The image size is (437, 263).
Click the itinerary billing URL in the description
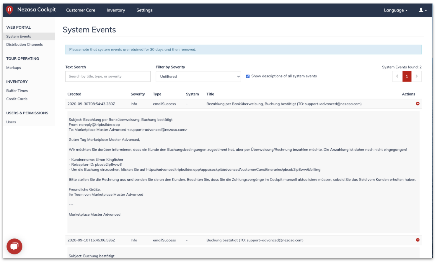(233, 170)
